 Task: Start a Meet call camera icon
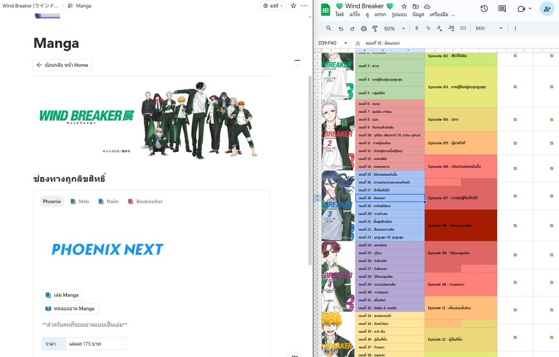click(x=521, y=9)
